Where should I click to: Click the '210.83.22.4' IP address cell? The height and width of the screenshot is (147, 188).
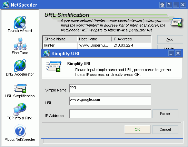pyautogui.click(x=131, y=45)
